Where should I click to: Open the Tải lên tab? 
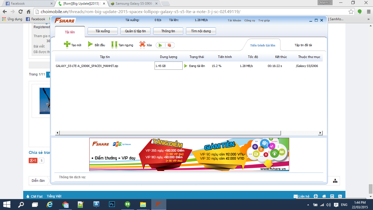point(70,32)
